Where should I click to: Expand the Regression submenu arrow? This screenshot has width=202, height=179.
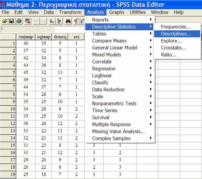click(x=151, y=68)
